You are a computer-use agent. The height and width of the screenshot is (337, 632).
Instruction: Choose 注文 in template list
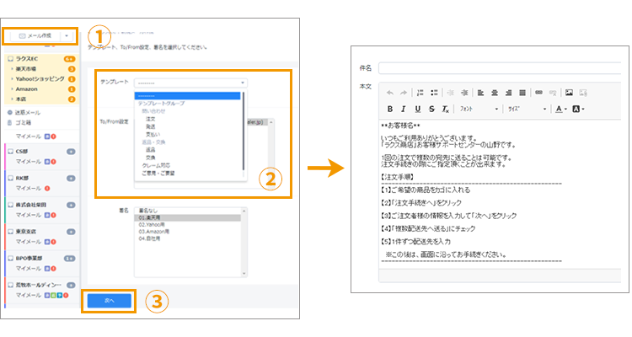pyautogui.click(x=150, y=119)
